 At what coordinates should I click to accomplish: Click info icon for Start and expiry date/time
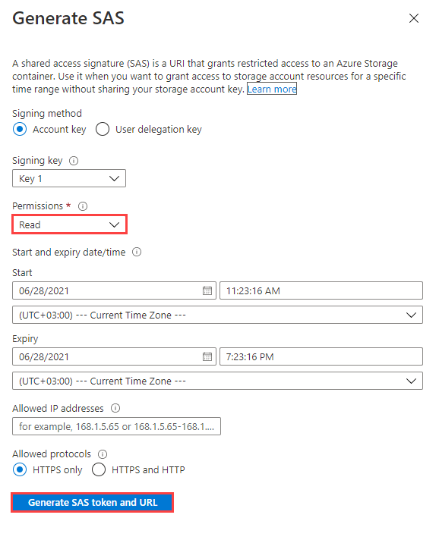[137, 252]
